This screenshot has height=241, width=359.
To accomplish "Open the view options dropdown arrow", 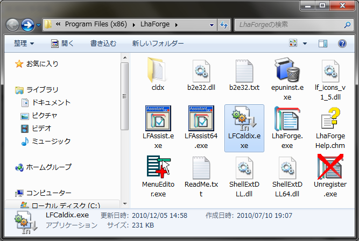I will [305, 44].
